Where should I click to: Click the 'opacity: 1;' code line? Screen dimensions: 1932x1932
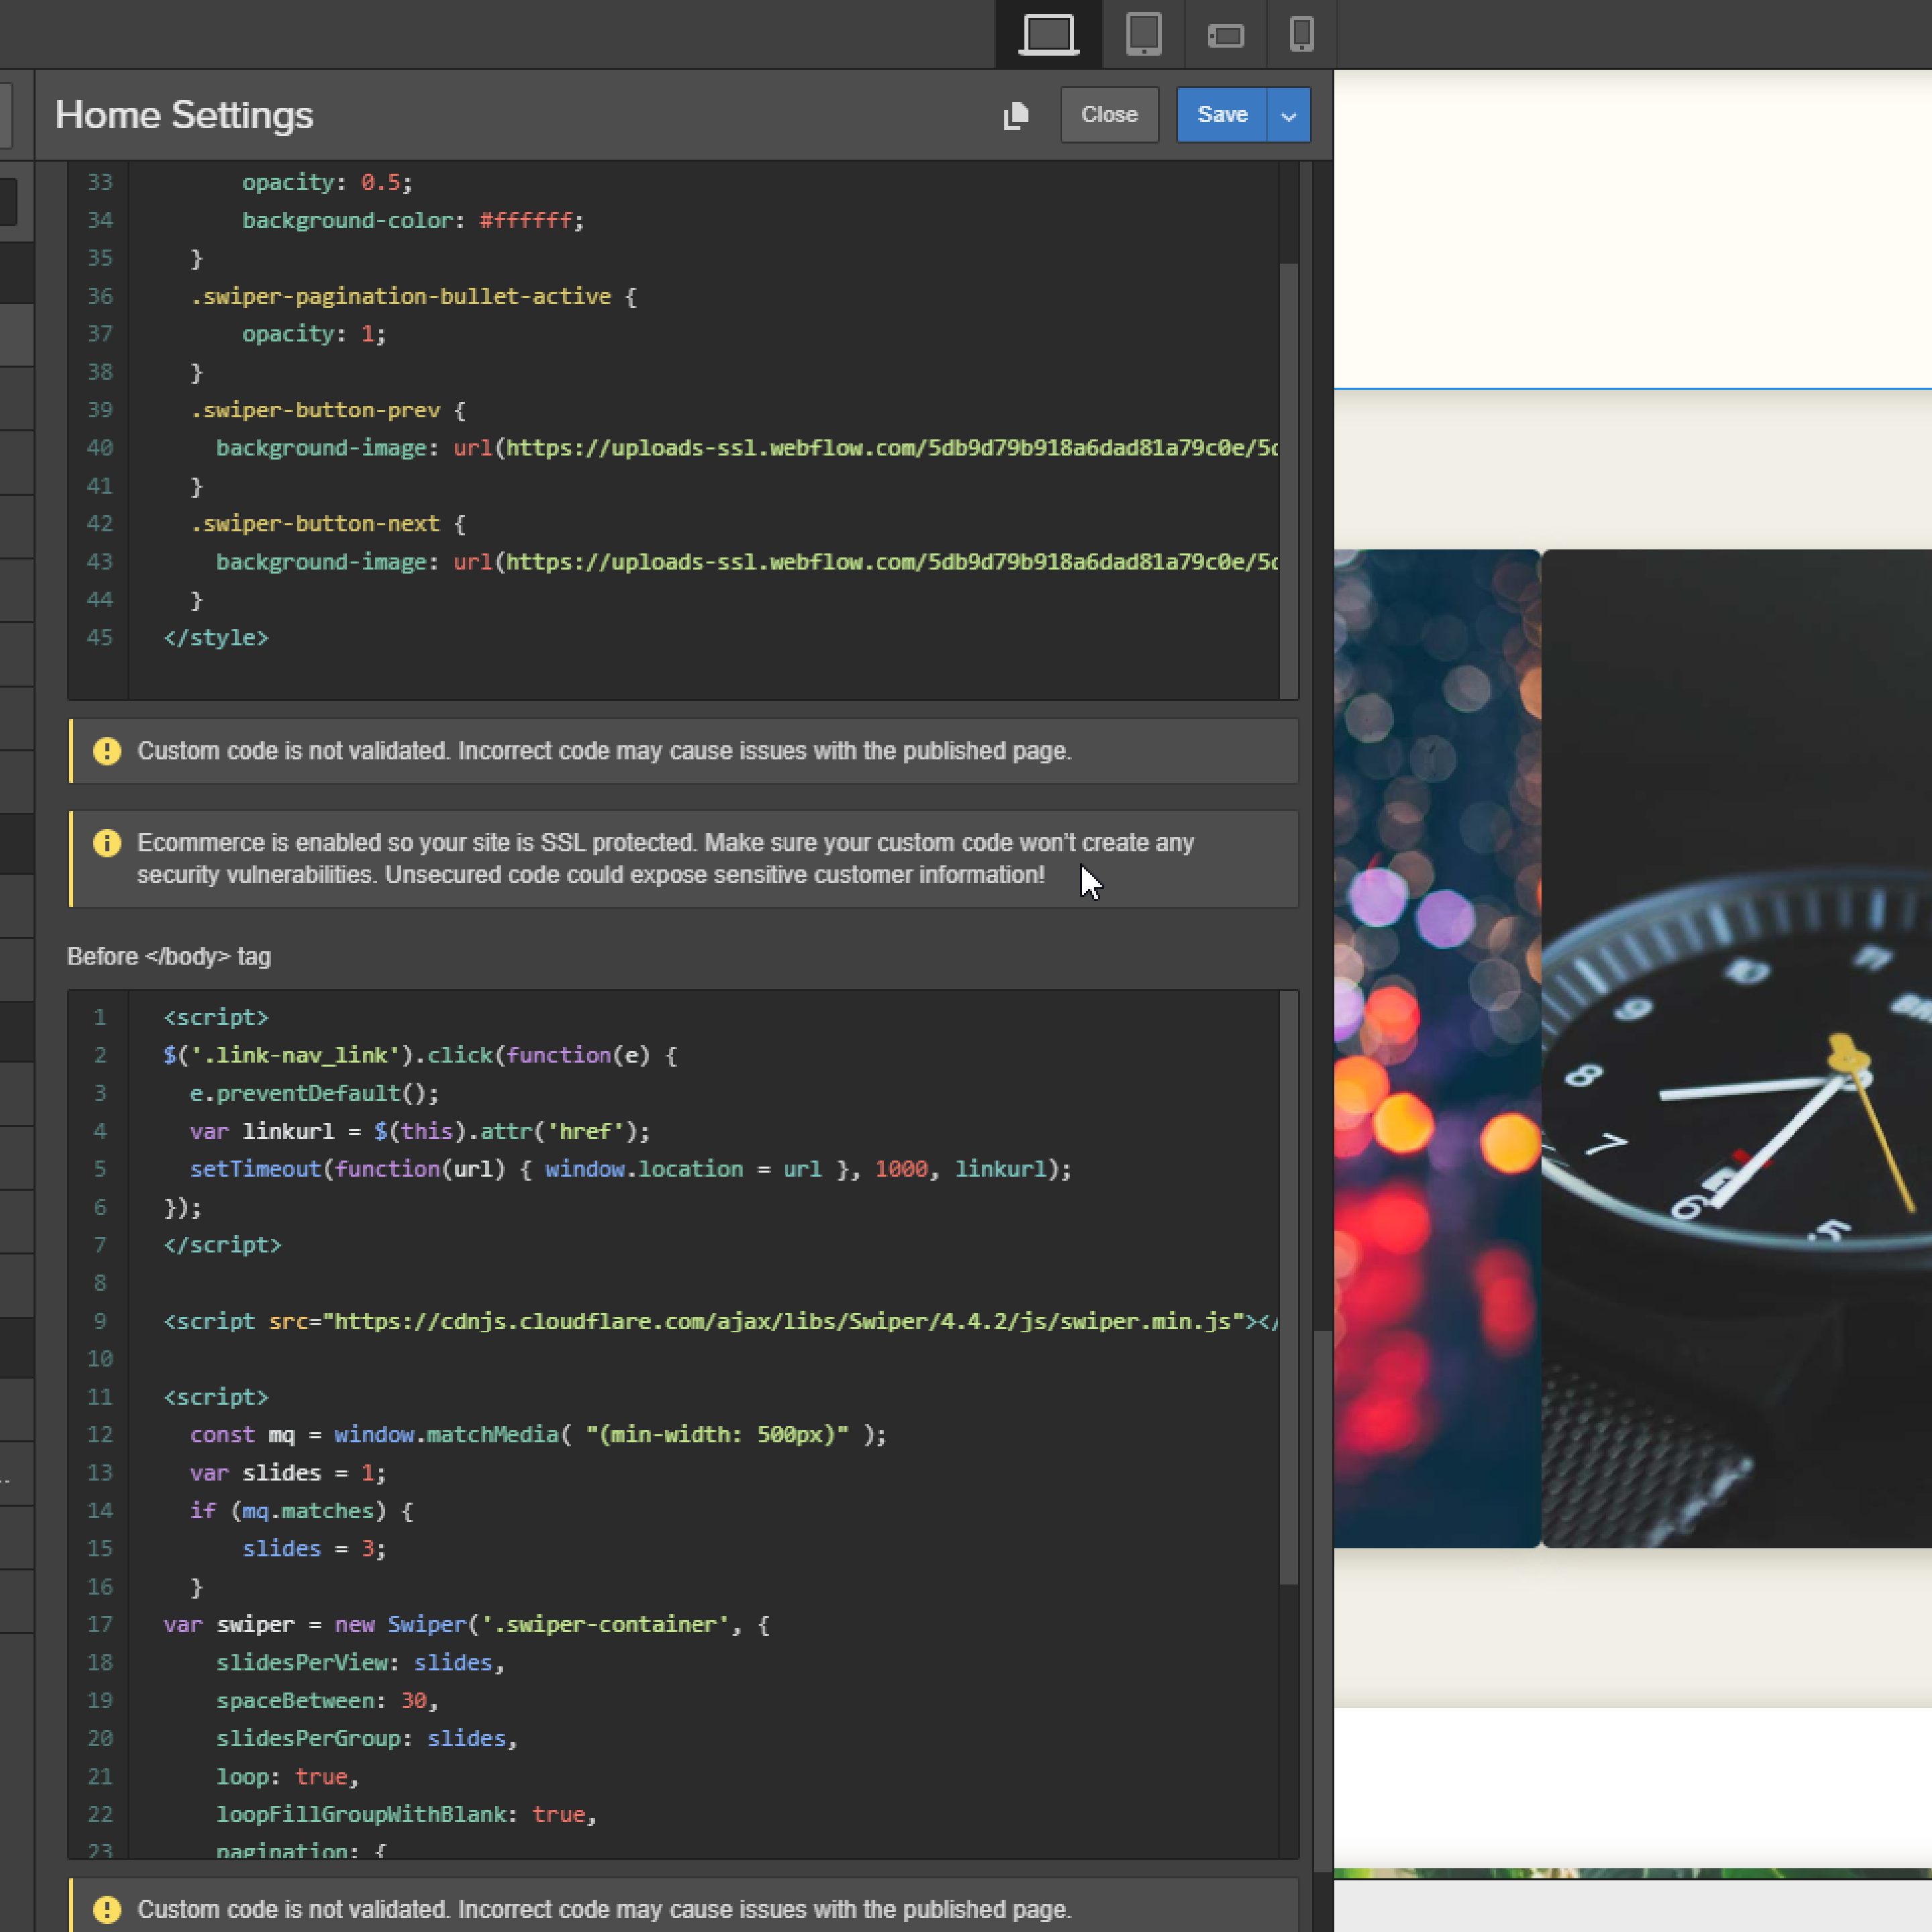tap(314, 334)
